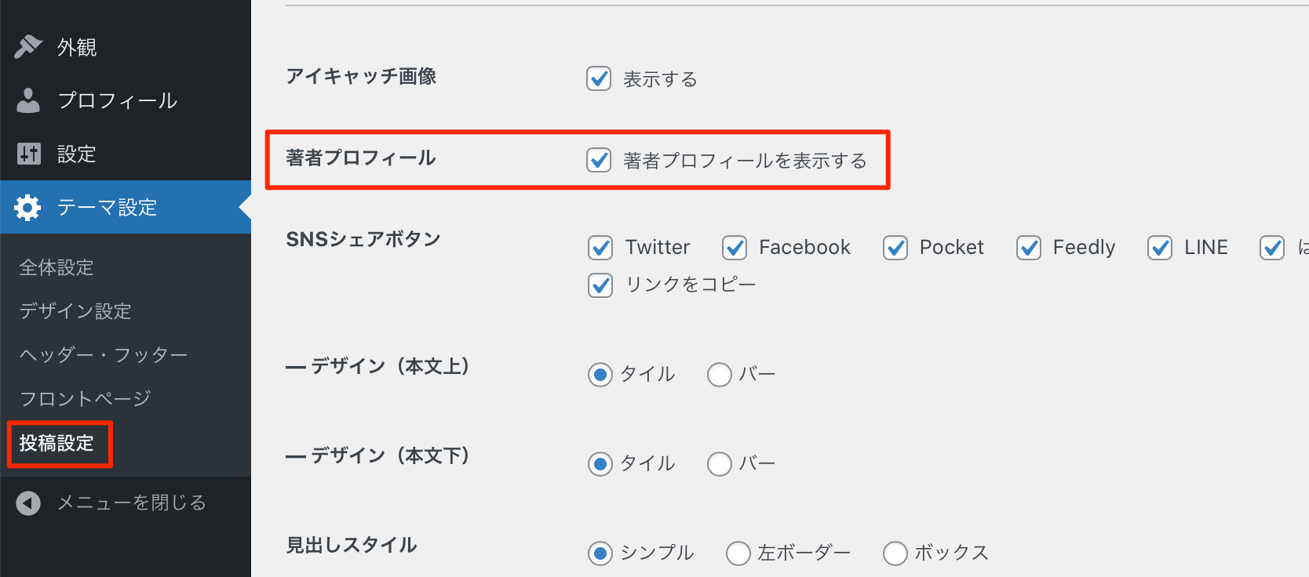The width and height of the screenshot is (1309, 577).
Task: Click the Profile (プロフィール) person icon
Action: (x=28, y=100)
